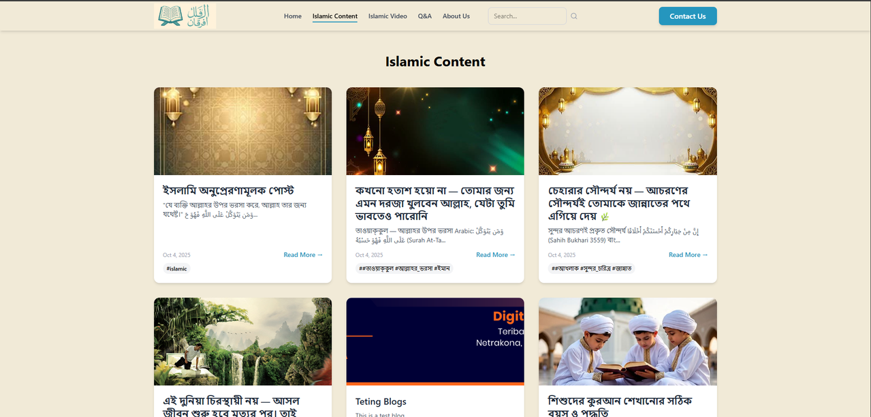The height and width of the screenshot is (417, 871).
Task: Click the excerpt mentioning Sahih Bukhari 3559
Action: click(623, 235)
